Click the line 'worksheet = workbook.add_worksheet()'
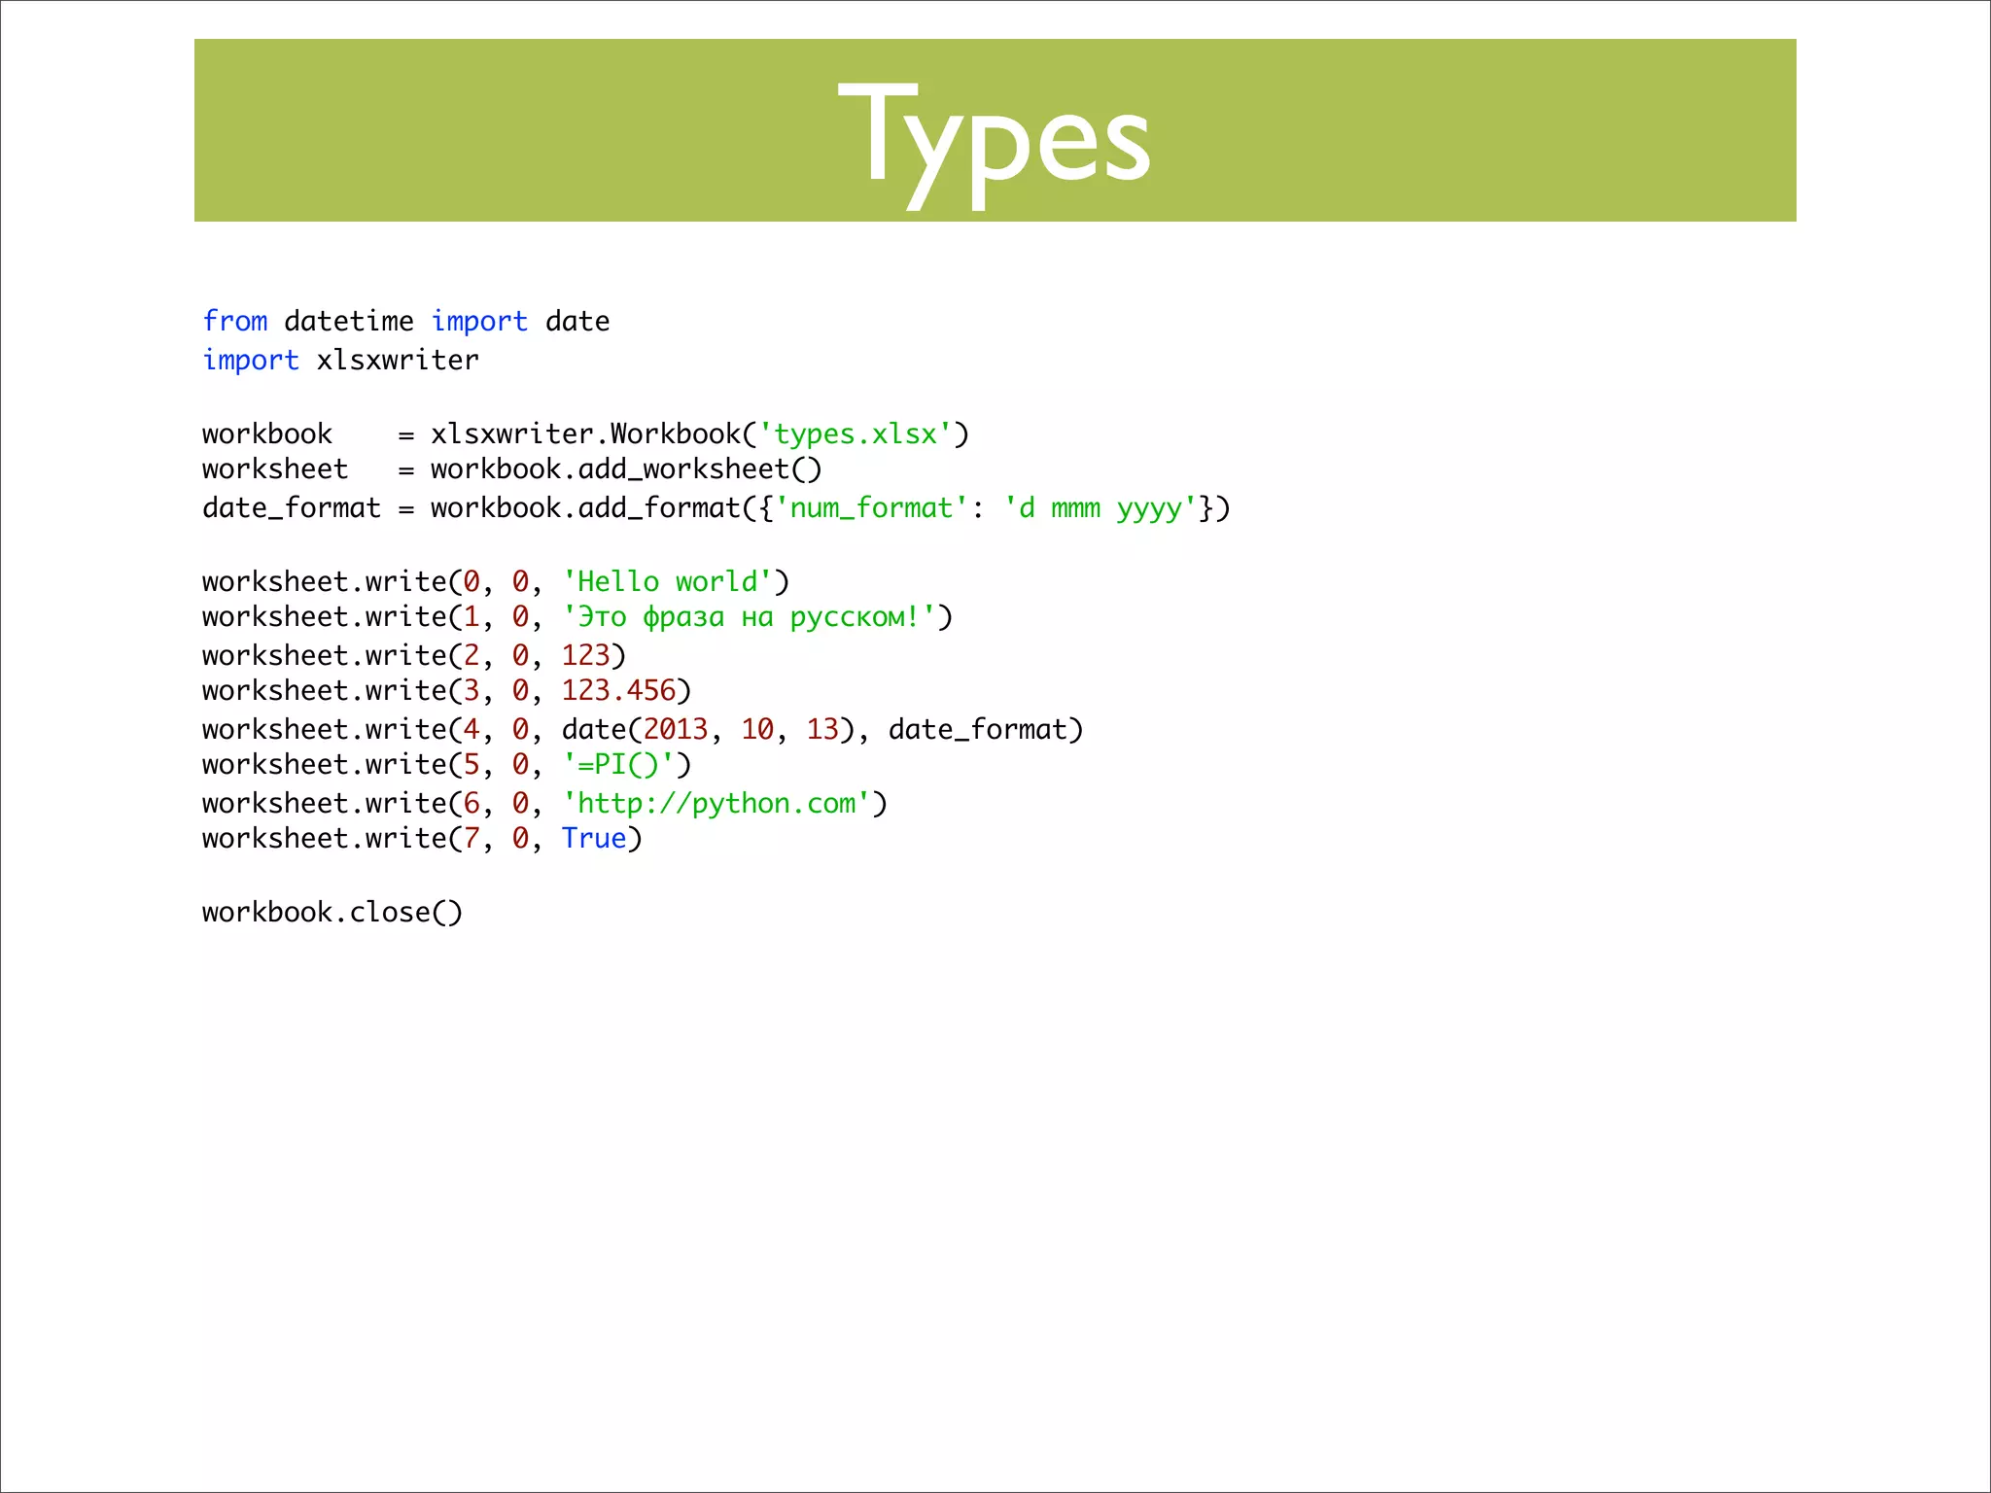 pos(512,469)
